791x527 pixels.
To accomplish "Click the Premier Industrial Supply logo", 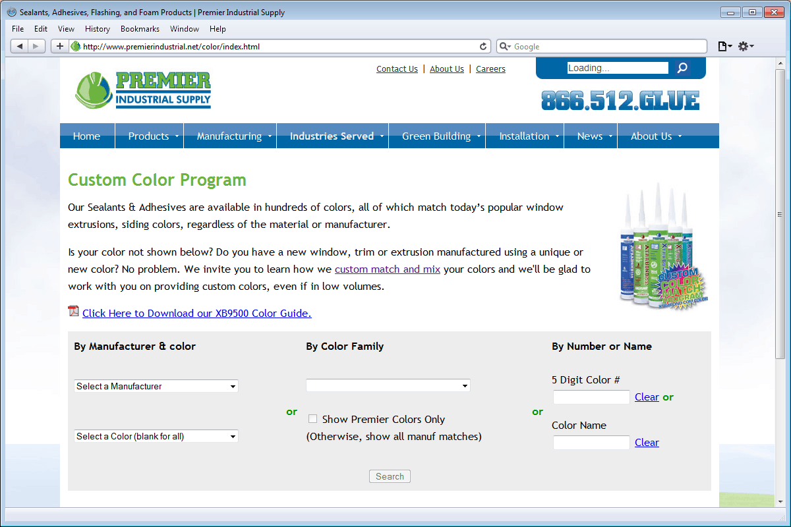I will tap(143, 90).
